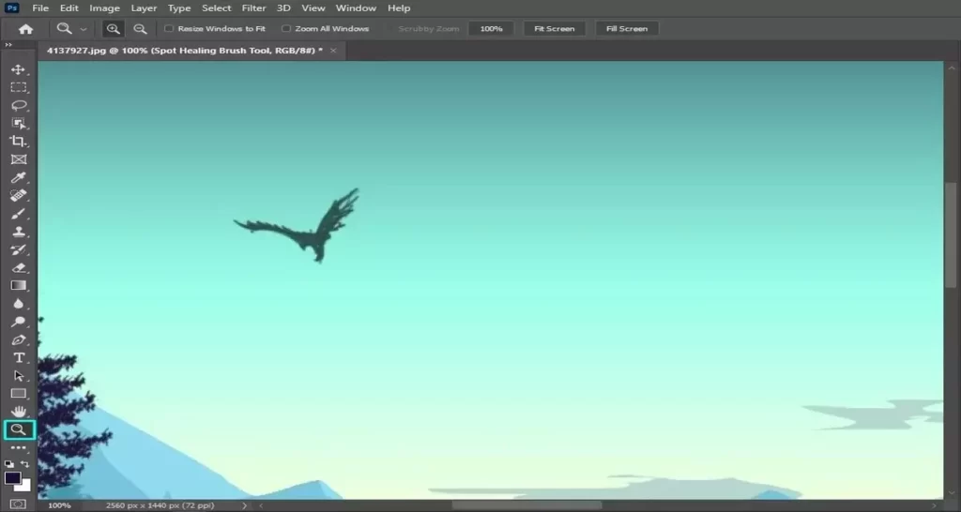Select the Brush tool
The image size is (961, 512).
[19, 214]
